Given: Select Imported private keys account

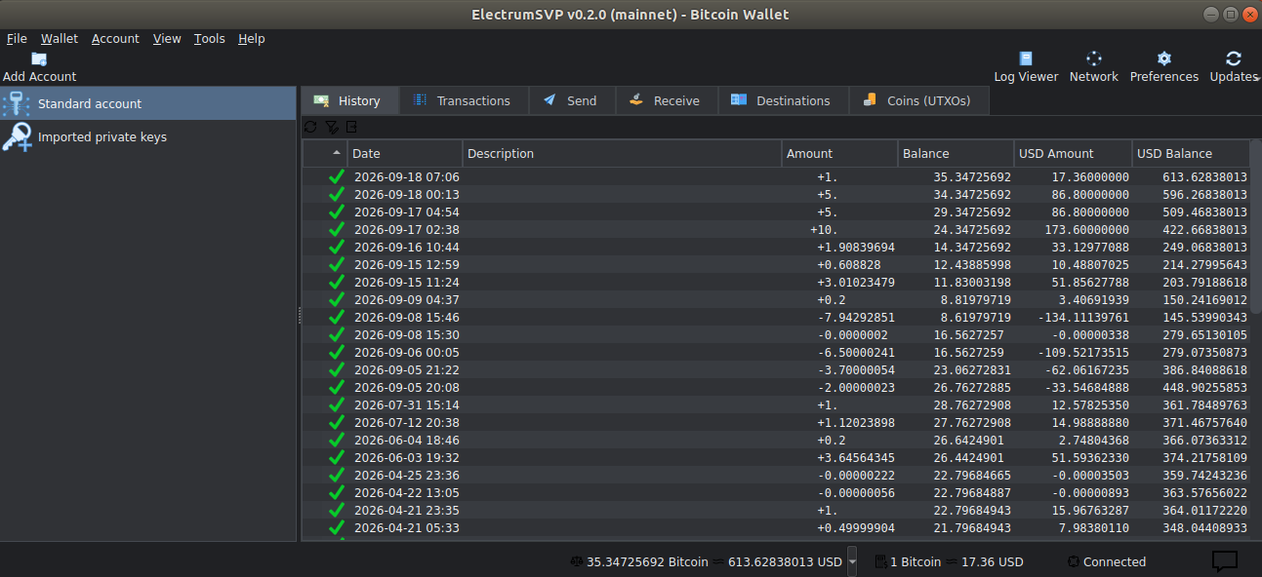Looking at the screenshot, I should (148, 136).
